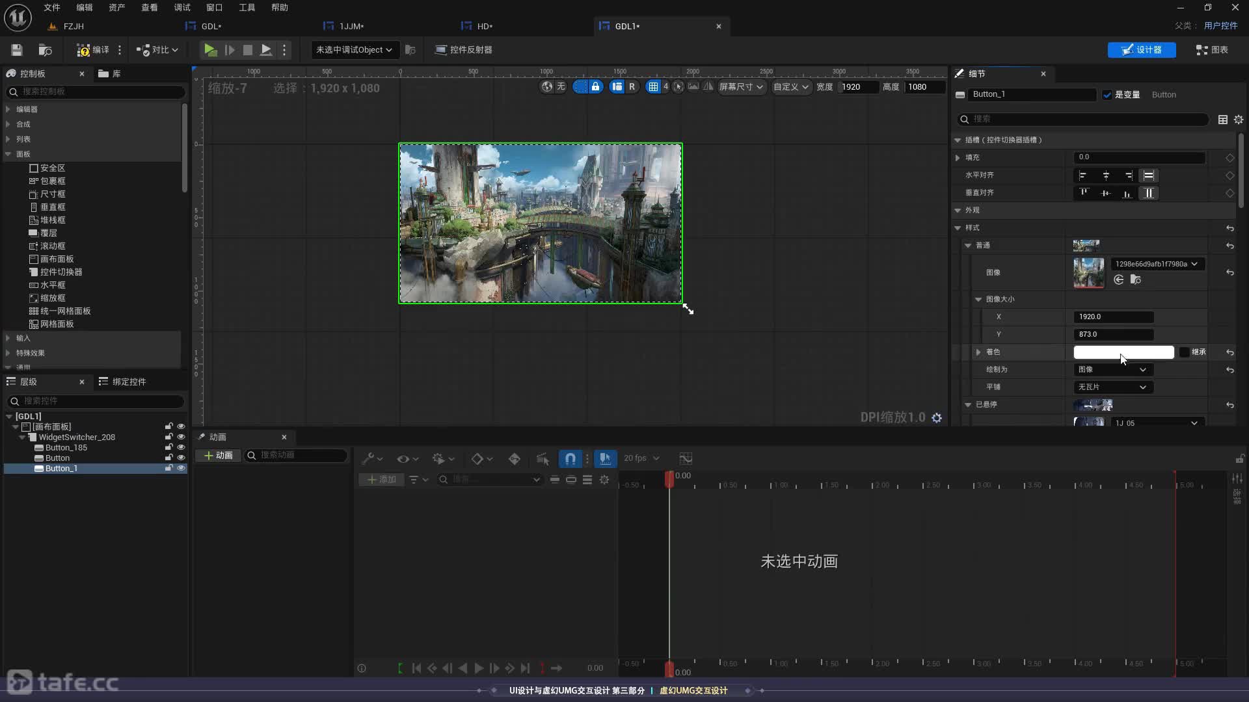The width and height of the screenshot is (1249, 702).
Task: Open the 窗口 menu
Action: point(215,7)
